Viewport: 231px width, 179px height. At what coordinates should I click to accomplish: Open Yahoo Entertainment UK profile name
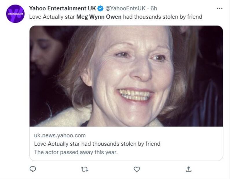click(63, 8)
